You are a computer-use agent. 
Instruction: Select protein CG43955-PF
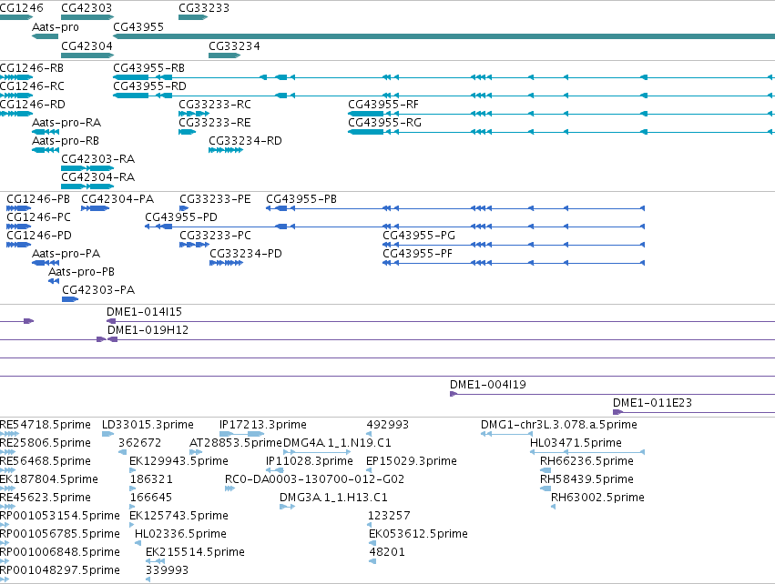[x=417, y=254]
